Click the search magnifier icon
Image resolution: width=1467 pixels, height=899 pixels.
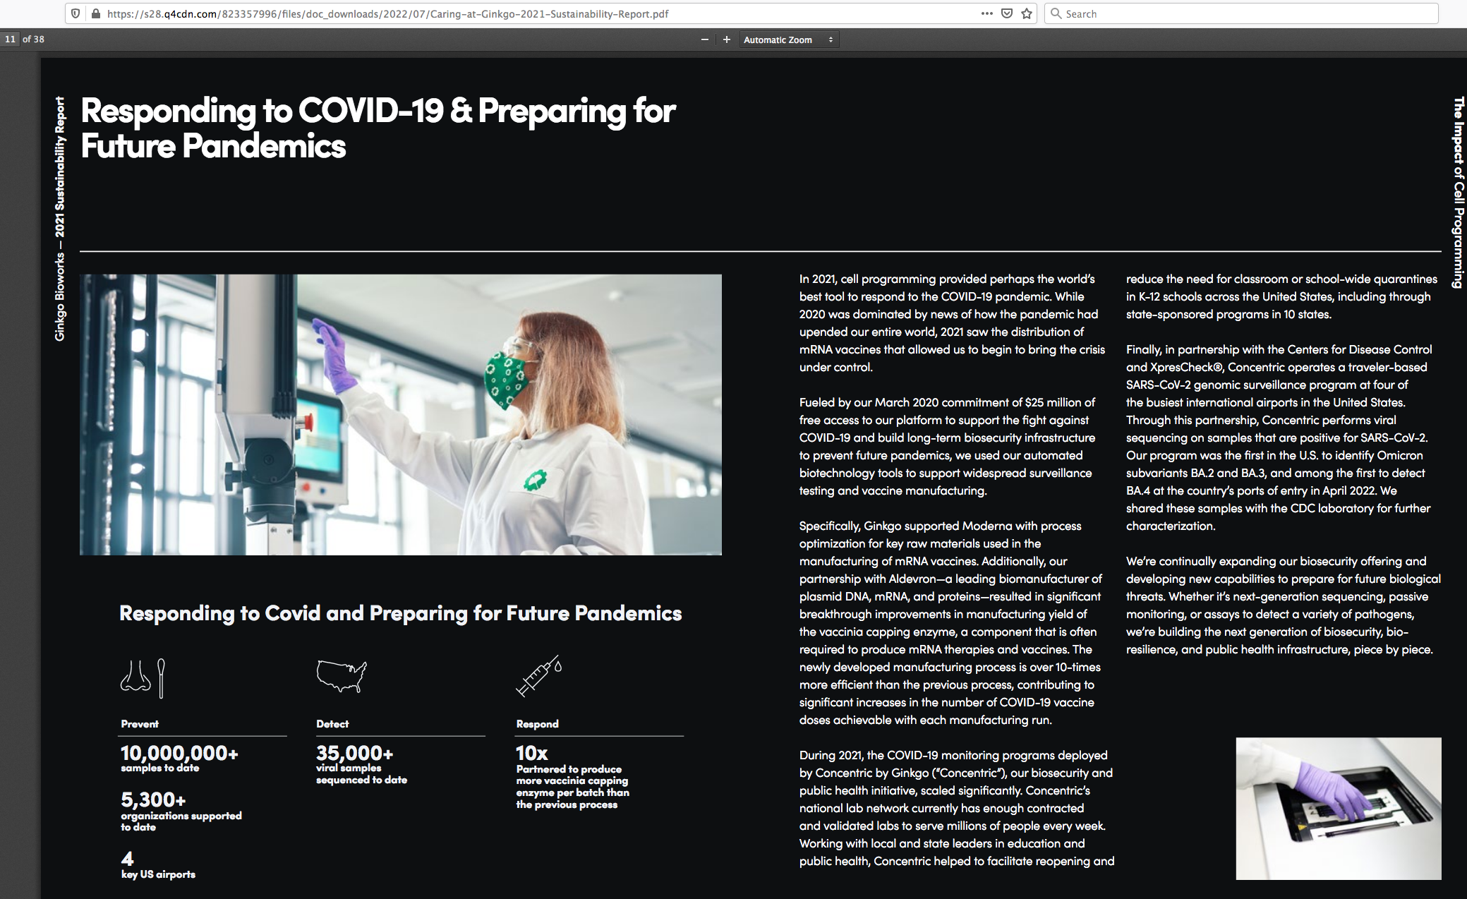click(x=1056, y=13)
